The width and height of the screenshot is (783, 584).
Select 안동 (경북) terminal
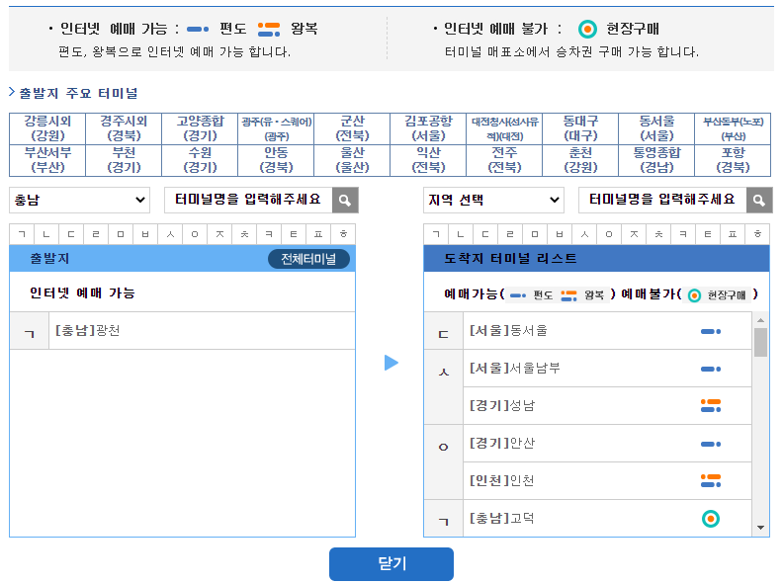(x=276, y=160)
